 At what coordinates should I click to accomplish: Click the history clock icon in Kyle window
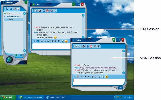pyautogui.click(x=51, y=11)
